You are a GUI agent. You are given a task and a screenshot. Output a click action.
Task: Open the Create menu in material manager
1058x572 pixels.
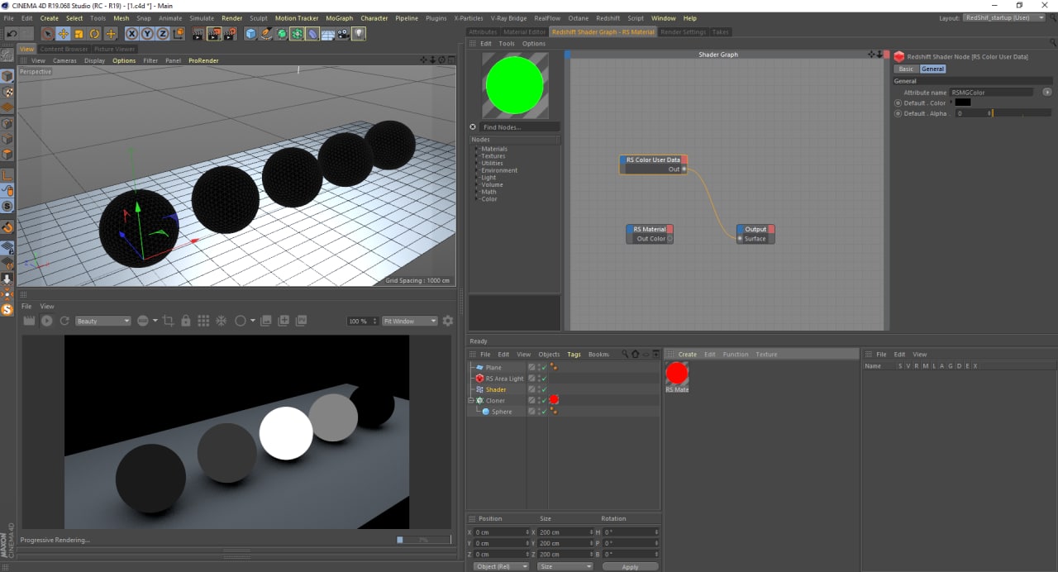click(x=688, y=355)
